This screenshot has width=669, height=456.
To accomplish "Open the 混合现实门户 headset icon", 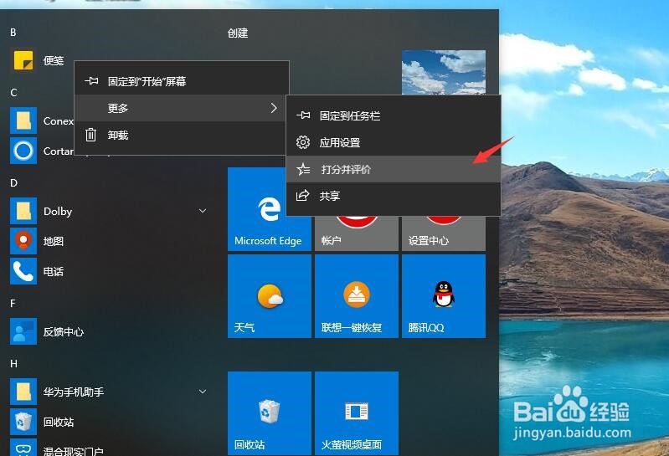I will 23,448.
